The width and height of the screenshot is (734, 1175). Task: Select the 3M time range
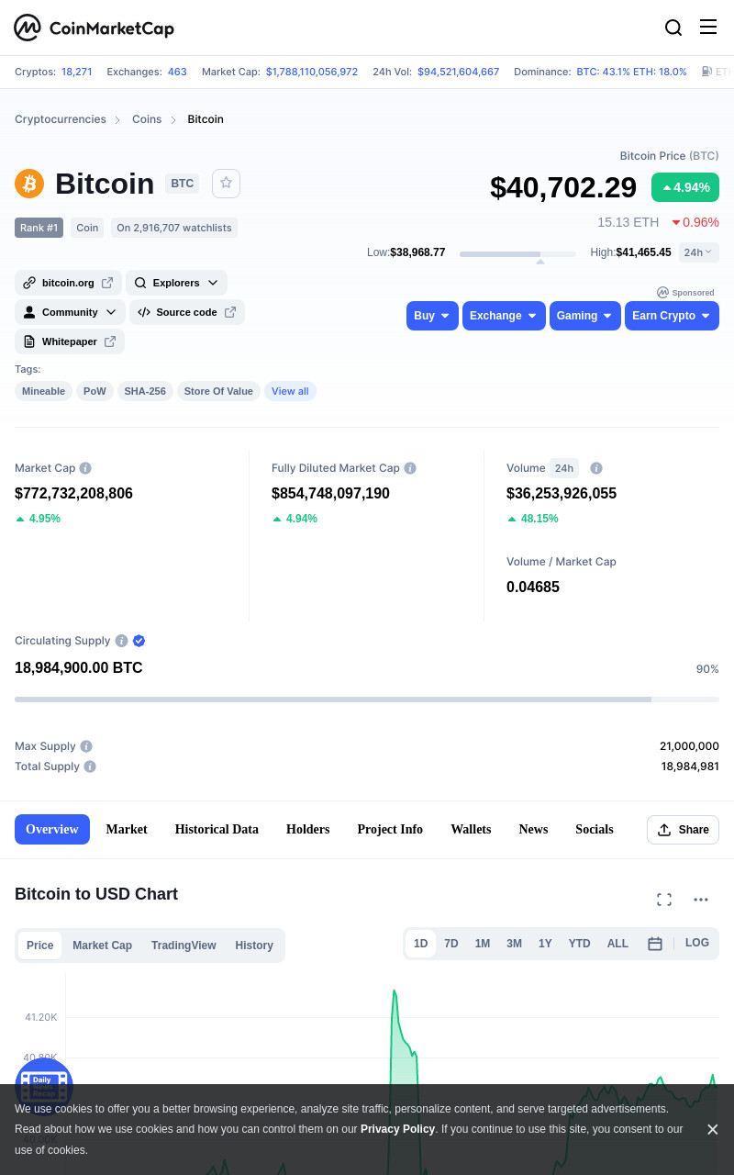point(514,944)
